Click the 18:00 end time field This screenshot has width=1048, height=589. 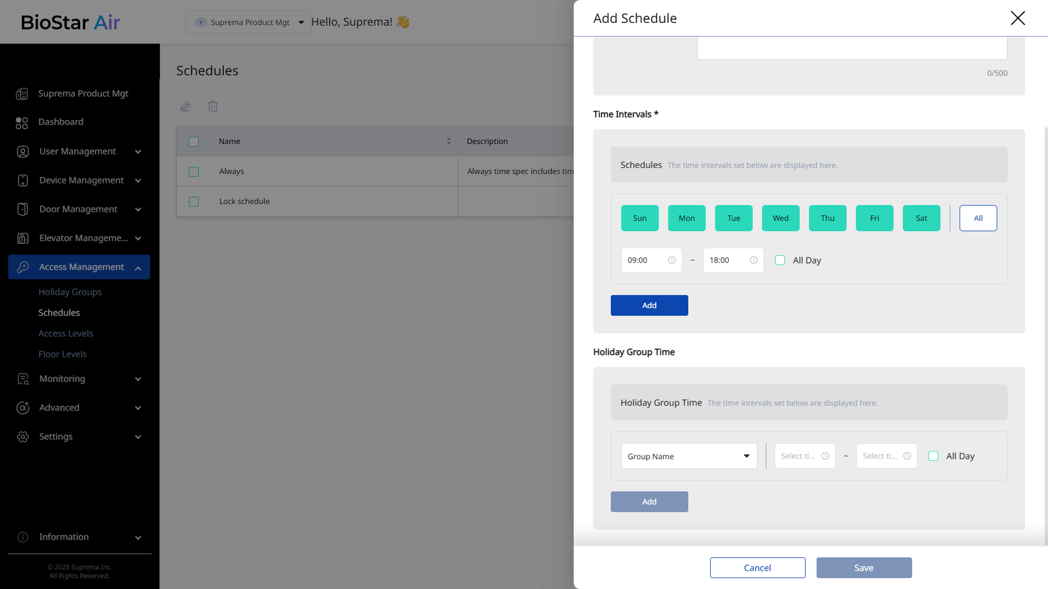(x=726, y=261)
